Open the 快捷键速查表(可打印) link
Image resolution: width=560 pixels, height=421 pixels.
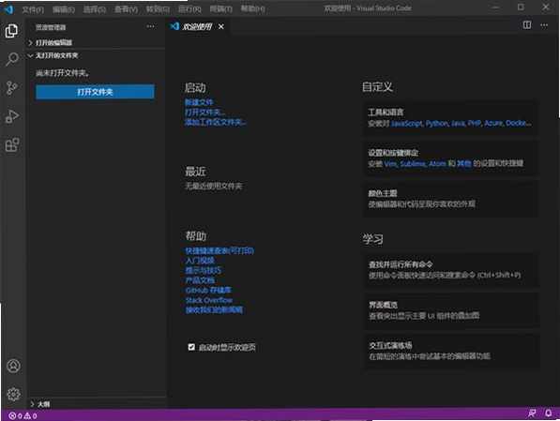[219, 250]
